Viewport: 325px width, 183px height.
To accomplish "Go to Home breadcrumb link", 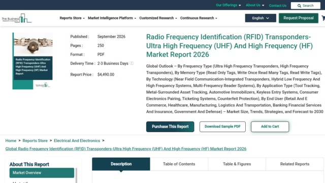I will coord(11,141).
